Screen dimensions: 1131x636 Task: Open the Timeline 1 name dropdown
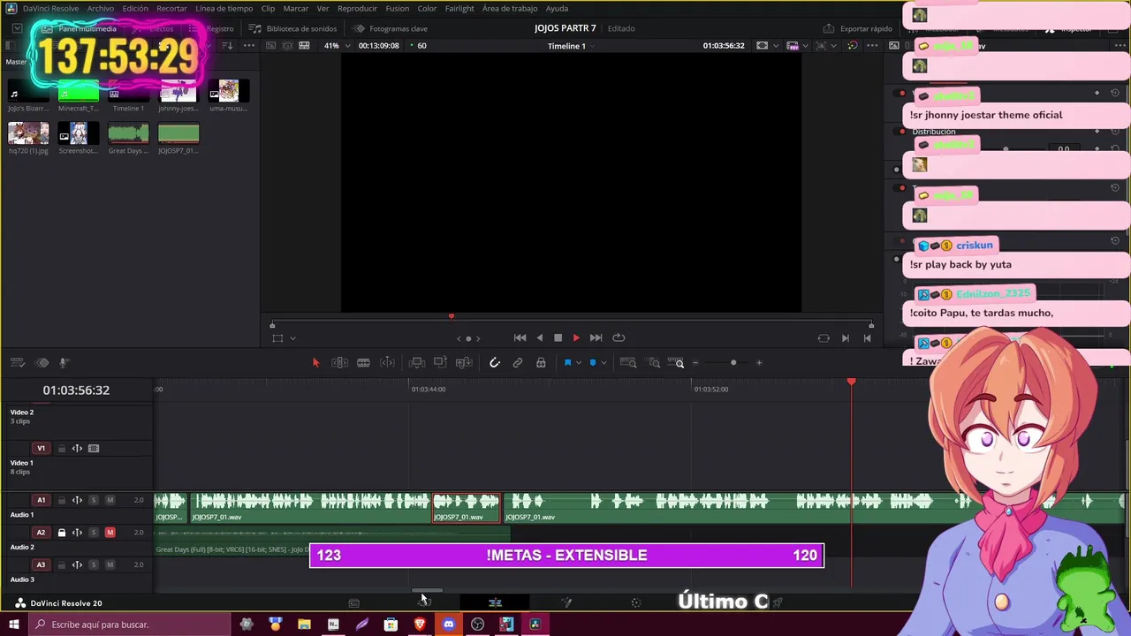point(571,46)
